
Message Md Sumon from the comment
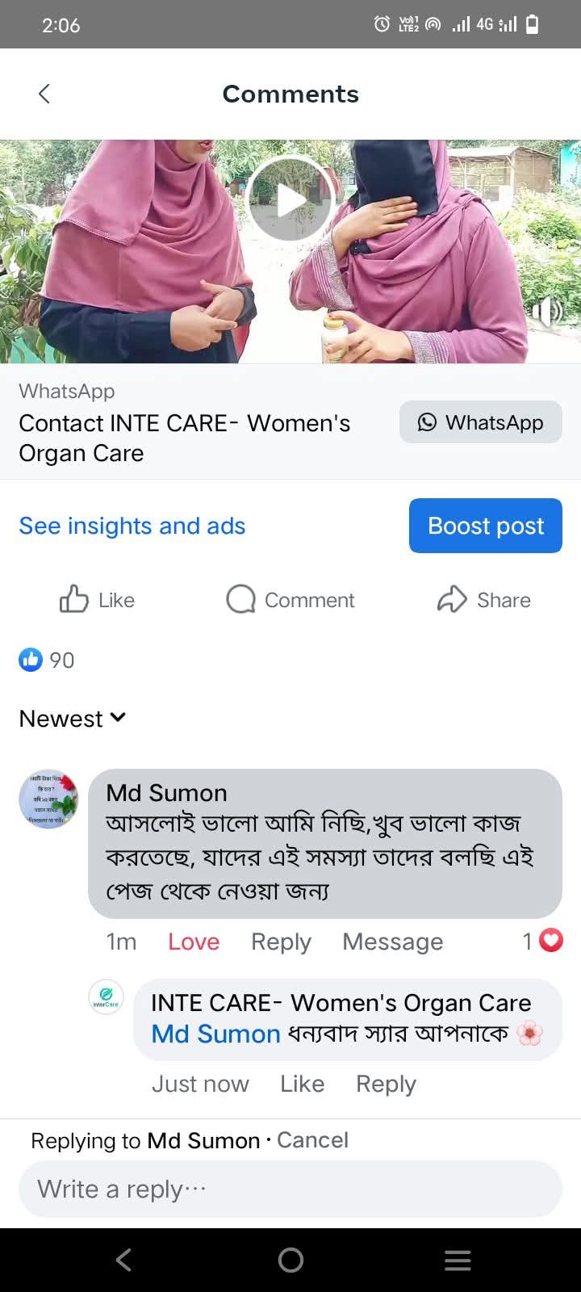[392, 942]
